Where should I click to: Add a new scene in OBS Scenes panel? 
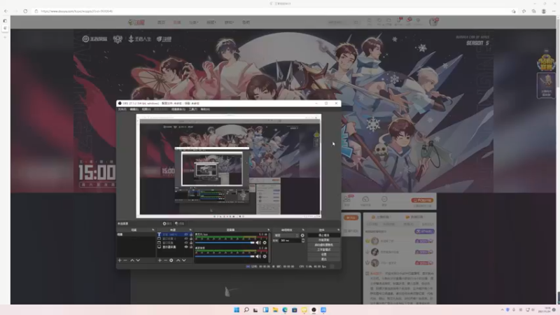pos(120,260)
